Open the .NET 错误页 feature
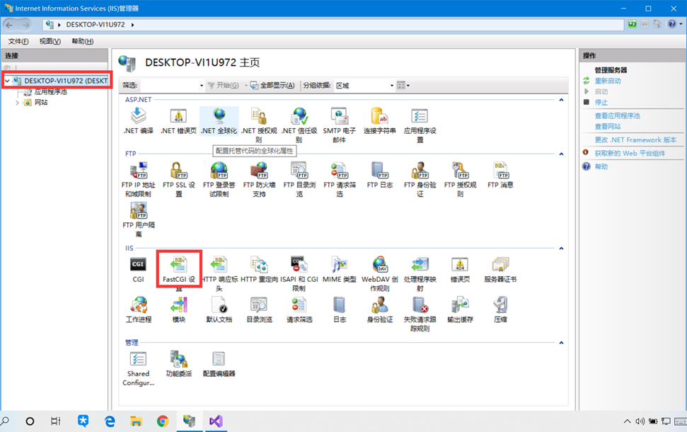Image resolution: width=687 pixels, height=432 pixels. coord(178,121)
